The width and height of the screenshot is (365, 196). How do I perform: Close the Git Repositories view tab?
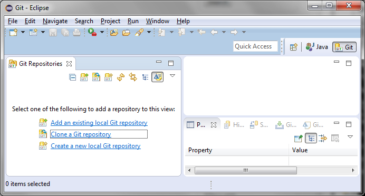(x=69, y=64)
